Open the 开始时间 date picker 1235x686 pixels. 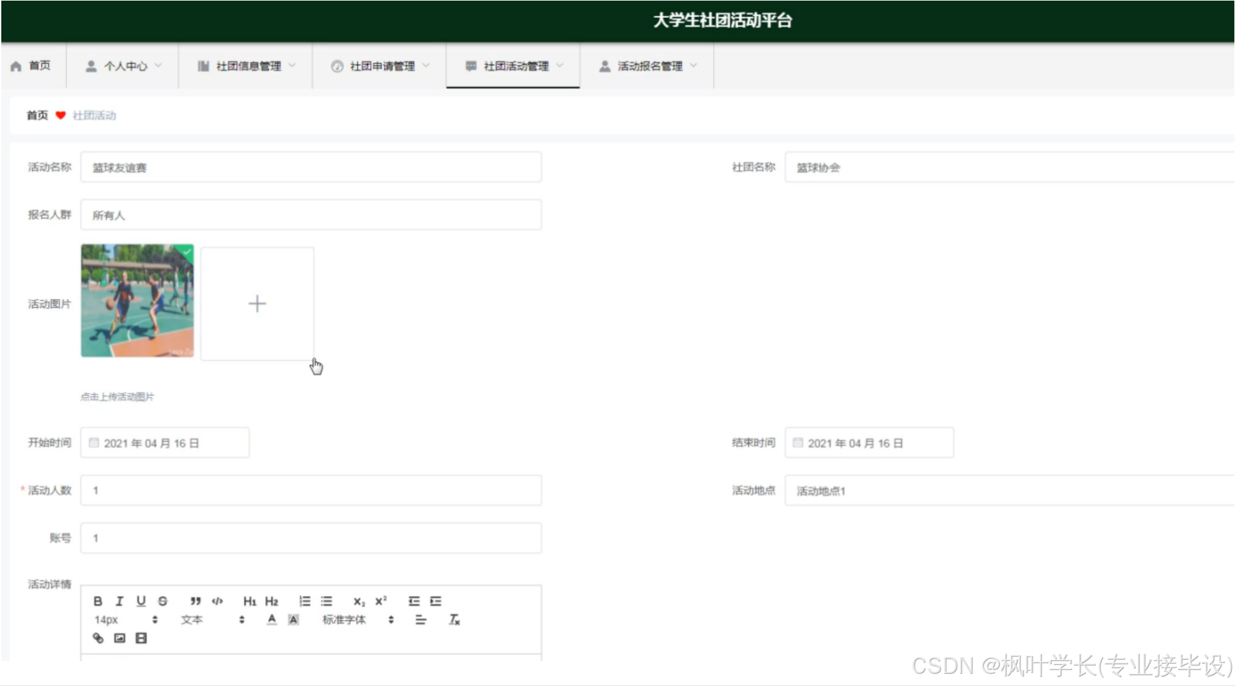[165, 443]
